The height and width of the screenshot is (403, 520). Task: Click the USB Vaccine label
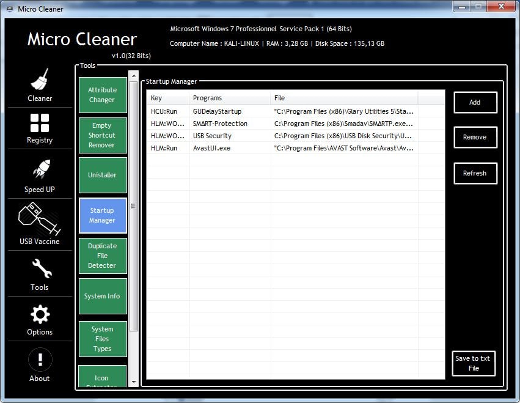point(40,242)
